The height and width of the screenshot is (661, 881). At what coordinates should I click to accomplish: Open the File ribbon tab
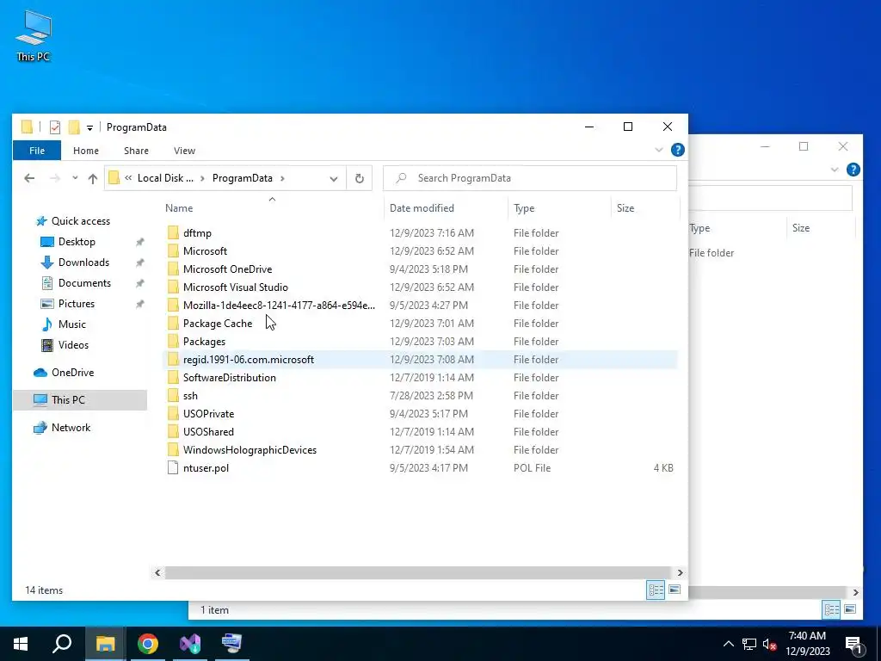(x=36, y=151)
